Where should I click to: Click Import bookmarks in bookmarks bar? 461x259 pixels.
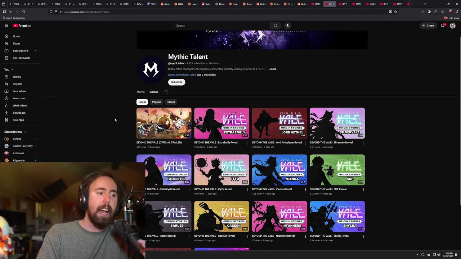pos(14,18)
